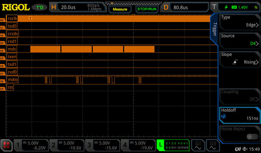Click the 15:49 clock

point(254,149)
